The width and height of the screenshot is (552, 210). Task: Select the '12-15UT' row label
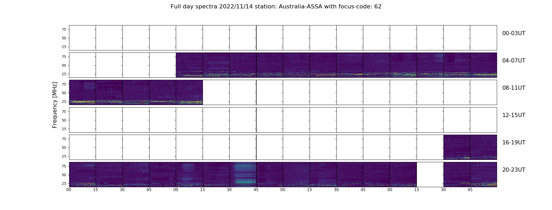(514, 115)
